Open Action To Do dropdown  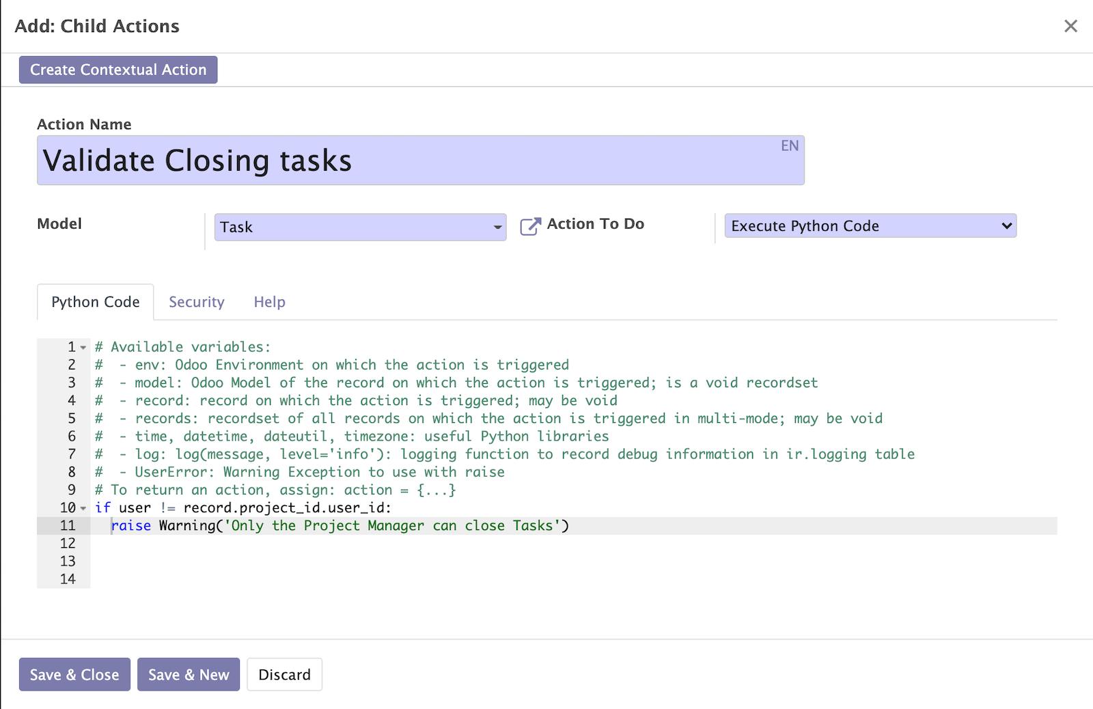tap(870, 225)
